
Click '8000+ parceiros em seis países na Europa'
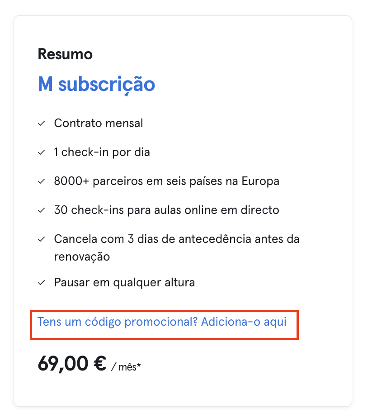point(166,181)
